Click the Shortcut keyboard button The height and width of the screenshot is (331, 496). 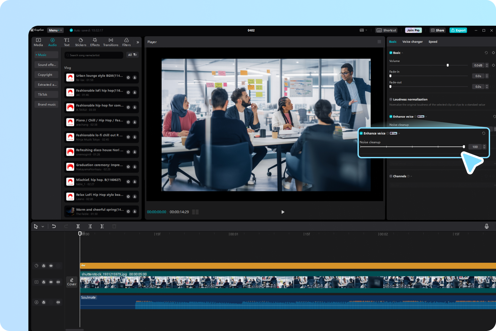[x=386, y=30]
